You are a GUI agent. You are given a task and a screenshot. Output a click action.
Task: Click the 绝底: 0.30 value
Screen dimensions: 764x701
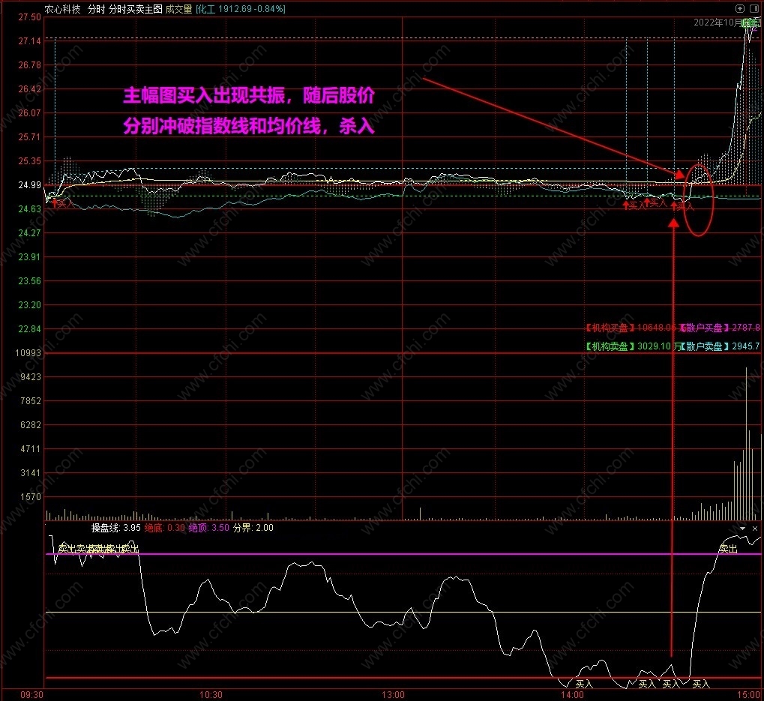click(x=165, y=528)
